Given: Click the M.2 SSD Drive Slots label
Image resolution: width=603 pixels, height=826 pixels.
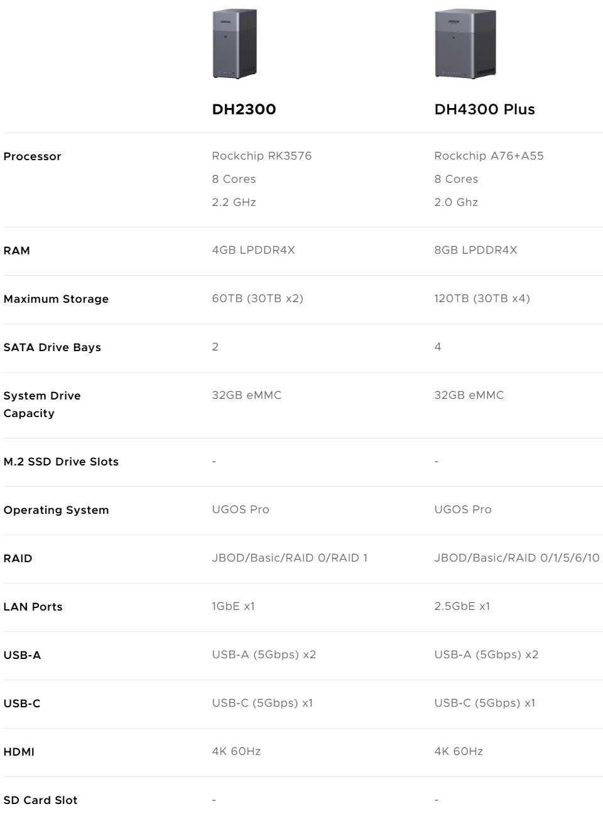Looking at the screenshot, I should [x=61, y=462].
